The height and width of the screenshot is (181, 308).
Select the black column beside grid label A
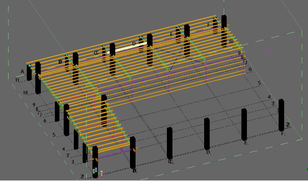(29, 73)
